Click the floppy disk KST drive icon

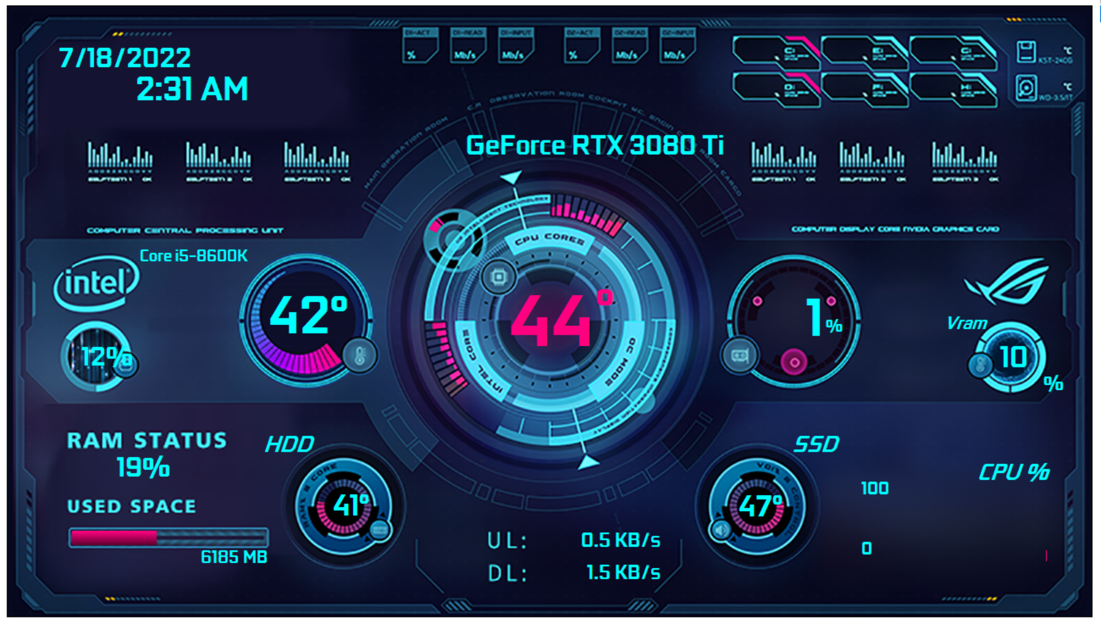point(1026,52)
